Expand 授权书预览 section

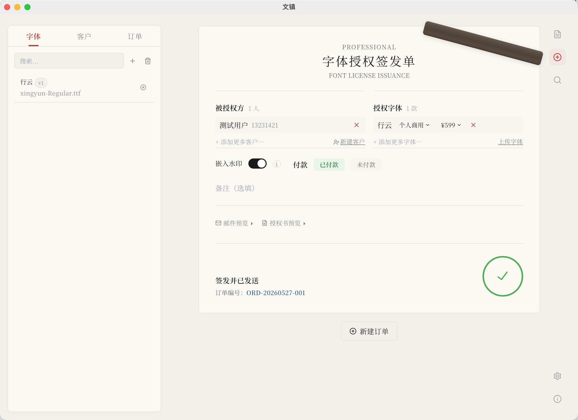tap(284, 223)
